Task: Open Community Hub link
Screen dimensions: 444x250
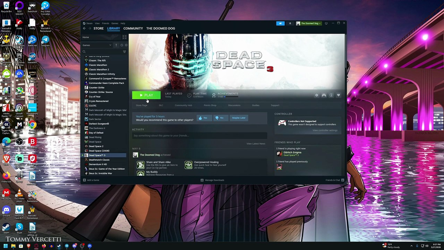Action: (x=183, y=105)
